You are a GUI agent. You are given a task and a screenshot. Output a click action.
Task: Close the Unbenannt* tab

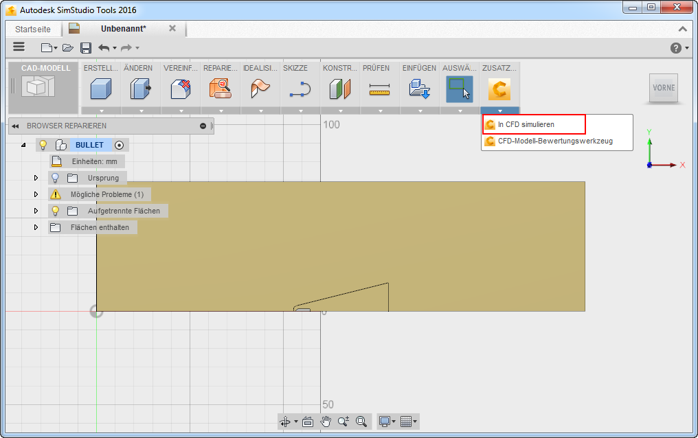(x=172, y=28)
